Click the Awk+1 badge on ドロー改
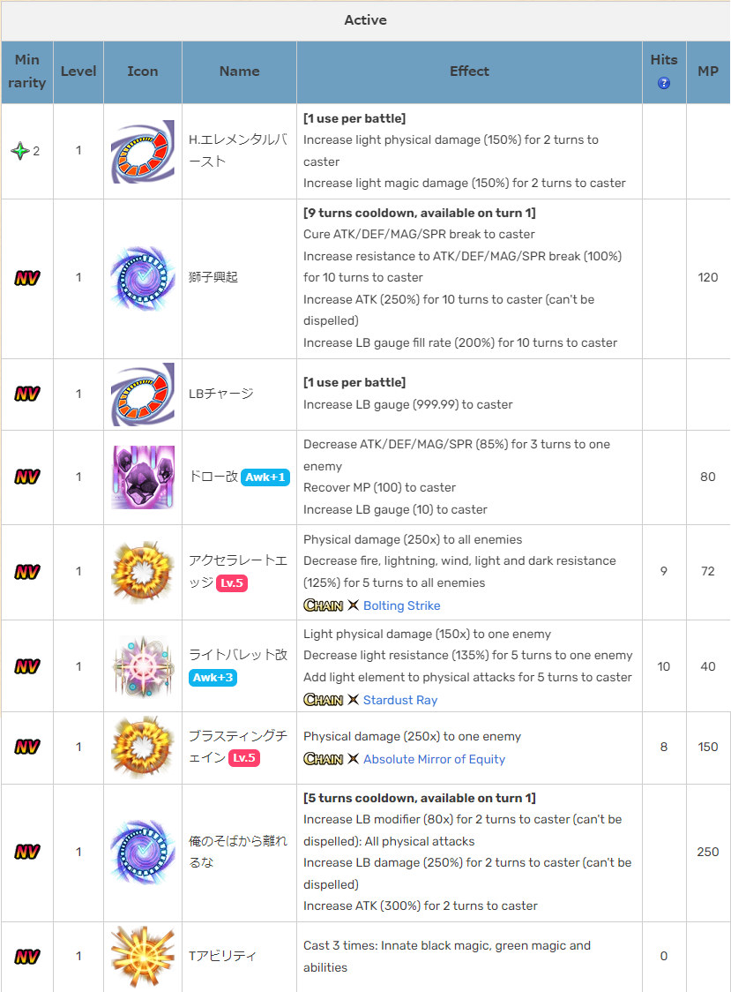The height and width of the screenshot is (992, 731). (x=265, y=477)
